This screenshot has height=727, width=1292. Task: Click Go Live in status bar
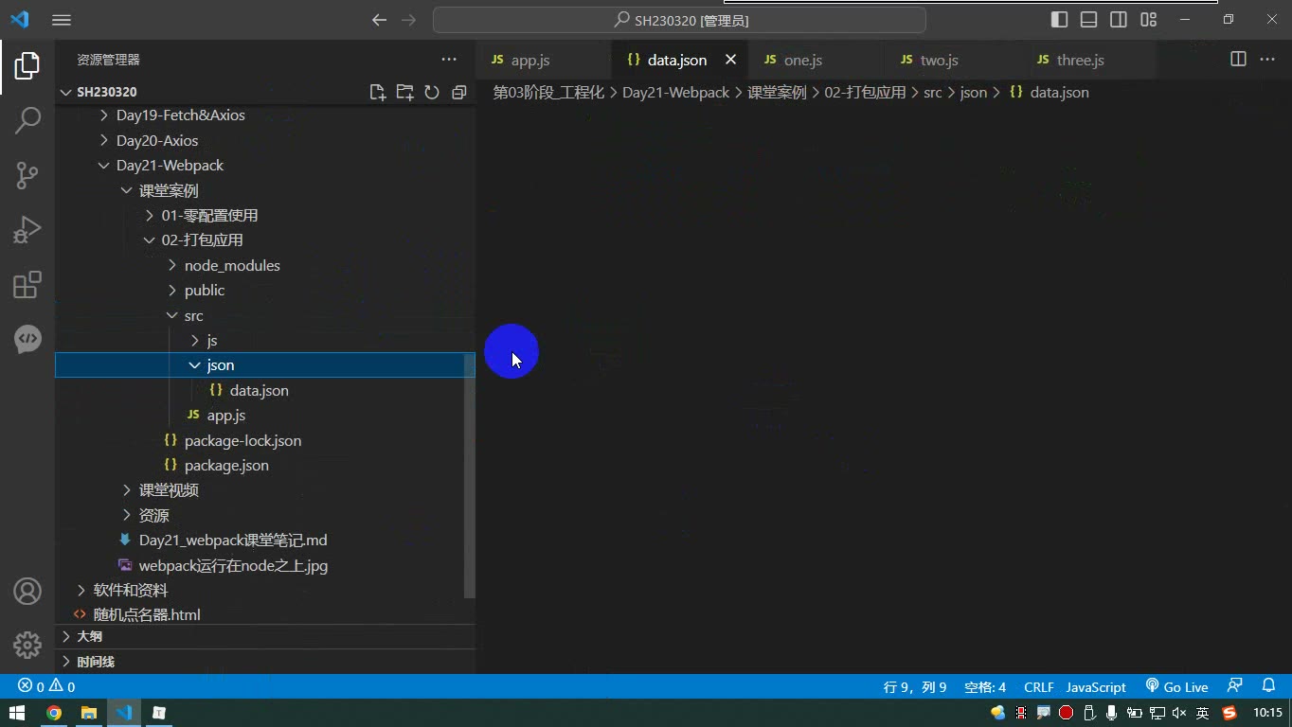1176,686
